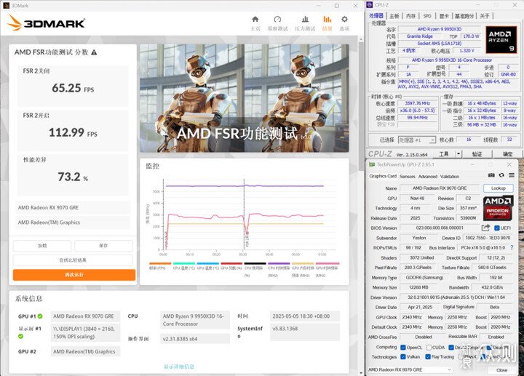The image size is (524, 376).
Task: Open the processor selection dropdown in CPU-Z
Action: pos(417,140)
